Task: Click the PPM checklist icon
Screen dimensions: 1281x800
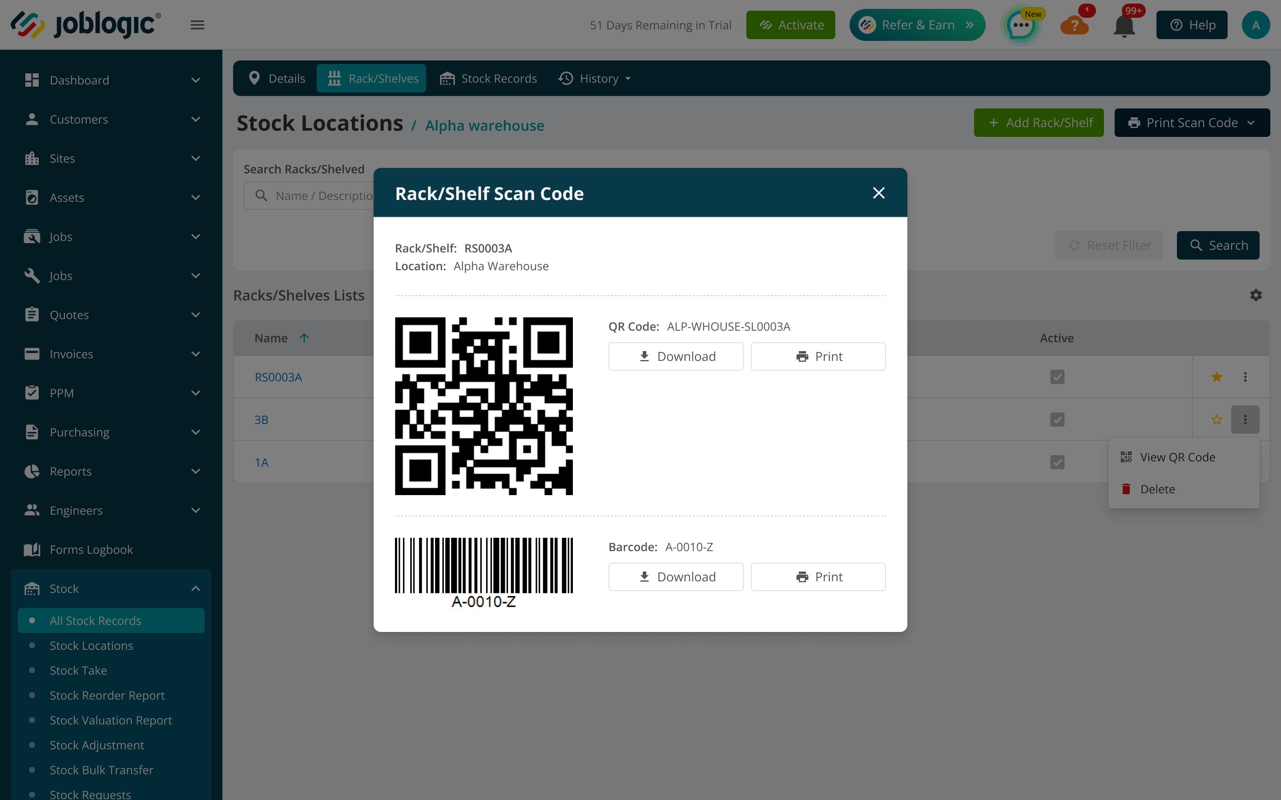Action: pyautogui.click(x=32, y=393)
